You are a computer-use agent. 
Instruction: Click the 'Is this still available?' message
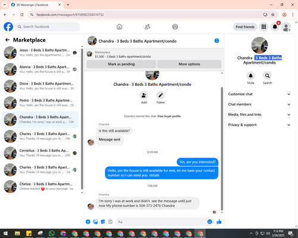114,131
